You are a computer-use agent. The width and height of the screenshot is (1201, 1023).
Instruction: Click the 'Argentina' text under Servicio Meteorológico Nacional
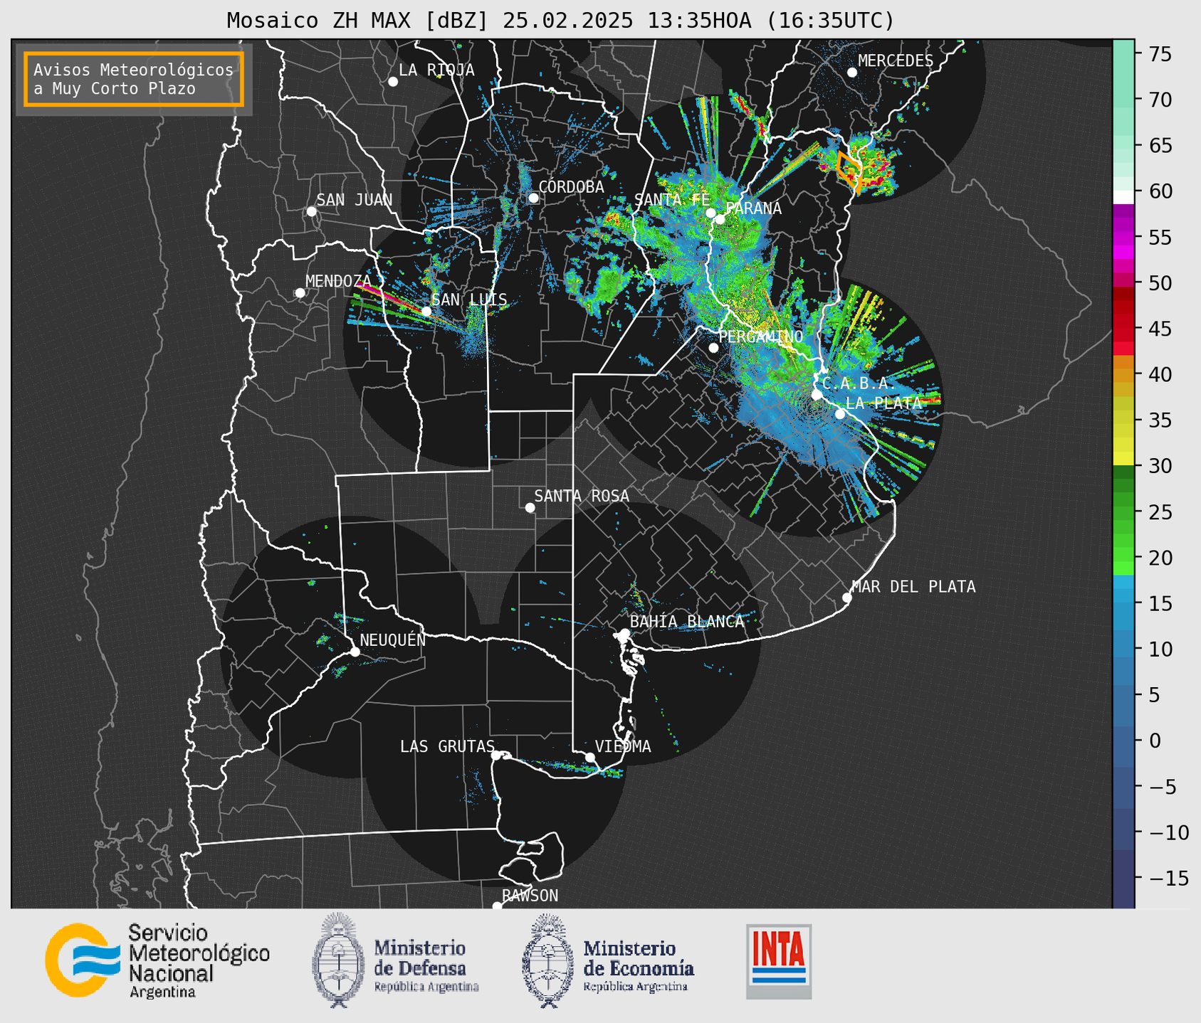tap(162, 992)
